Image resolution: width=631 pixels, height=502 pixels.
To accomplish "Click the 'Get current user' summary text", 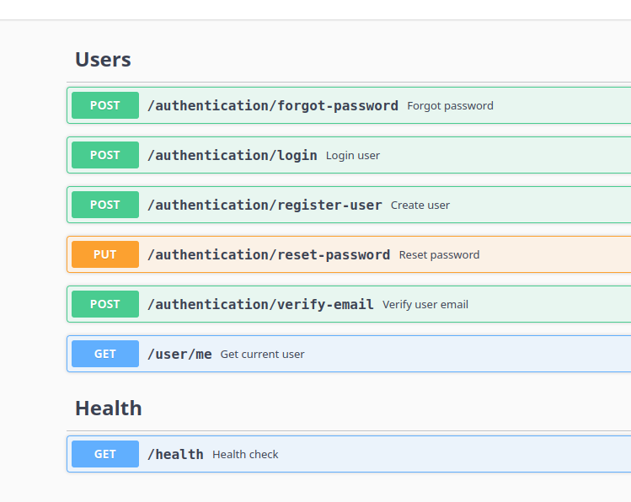I will (x=262, y=355).
